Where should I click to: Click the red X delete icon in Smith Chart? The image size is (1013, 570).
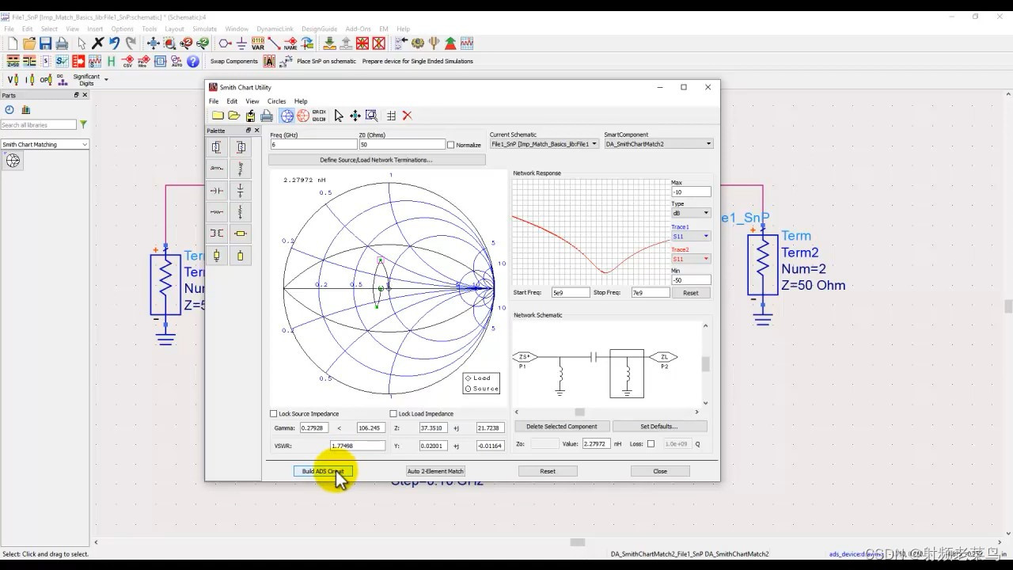(407, 116)
